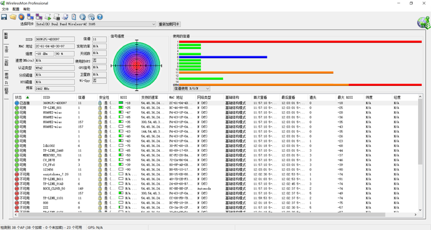Click the 安全性 column header
Viewport: 431px width, 230px height.
[107, 97]
